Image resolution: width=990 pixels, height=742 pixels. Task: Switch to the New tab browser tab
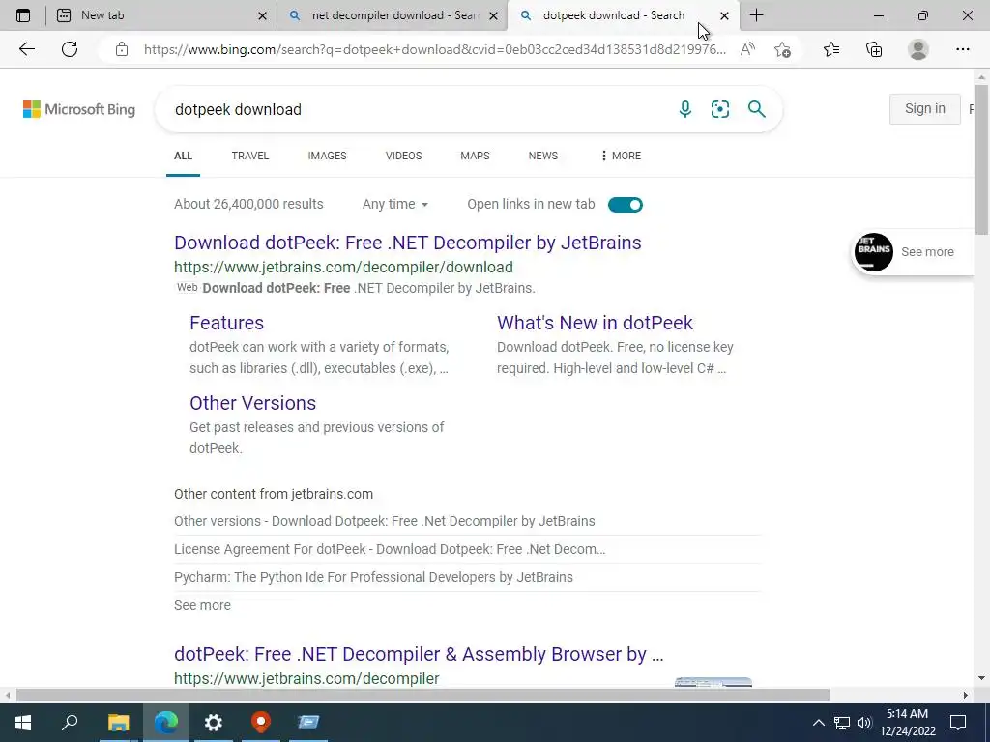click(x=161, y=15)
